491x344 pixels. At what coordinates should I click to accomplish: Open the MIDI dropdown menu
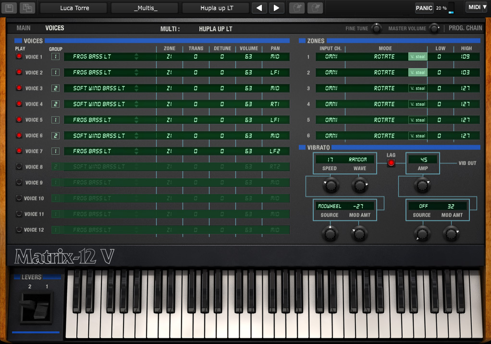[477, 8]
